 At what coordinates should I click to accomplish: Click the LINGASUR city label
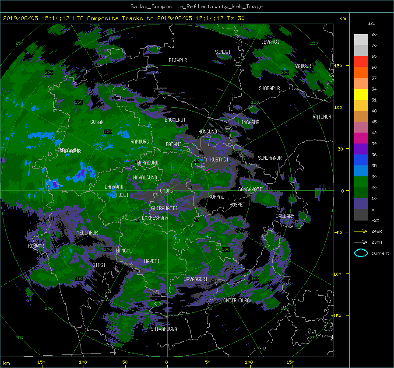pyautogui.click(x=249, y=123)
